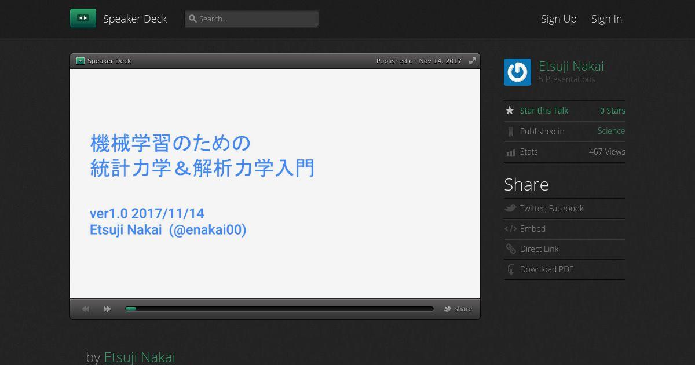
Task: Click the 5 Presentations text
Action: (x=567, y=79)
